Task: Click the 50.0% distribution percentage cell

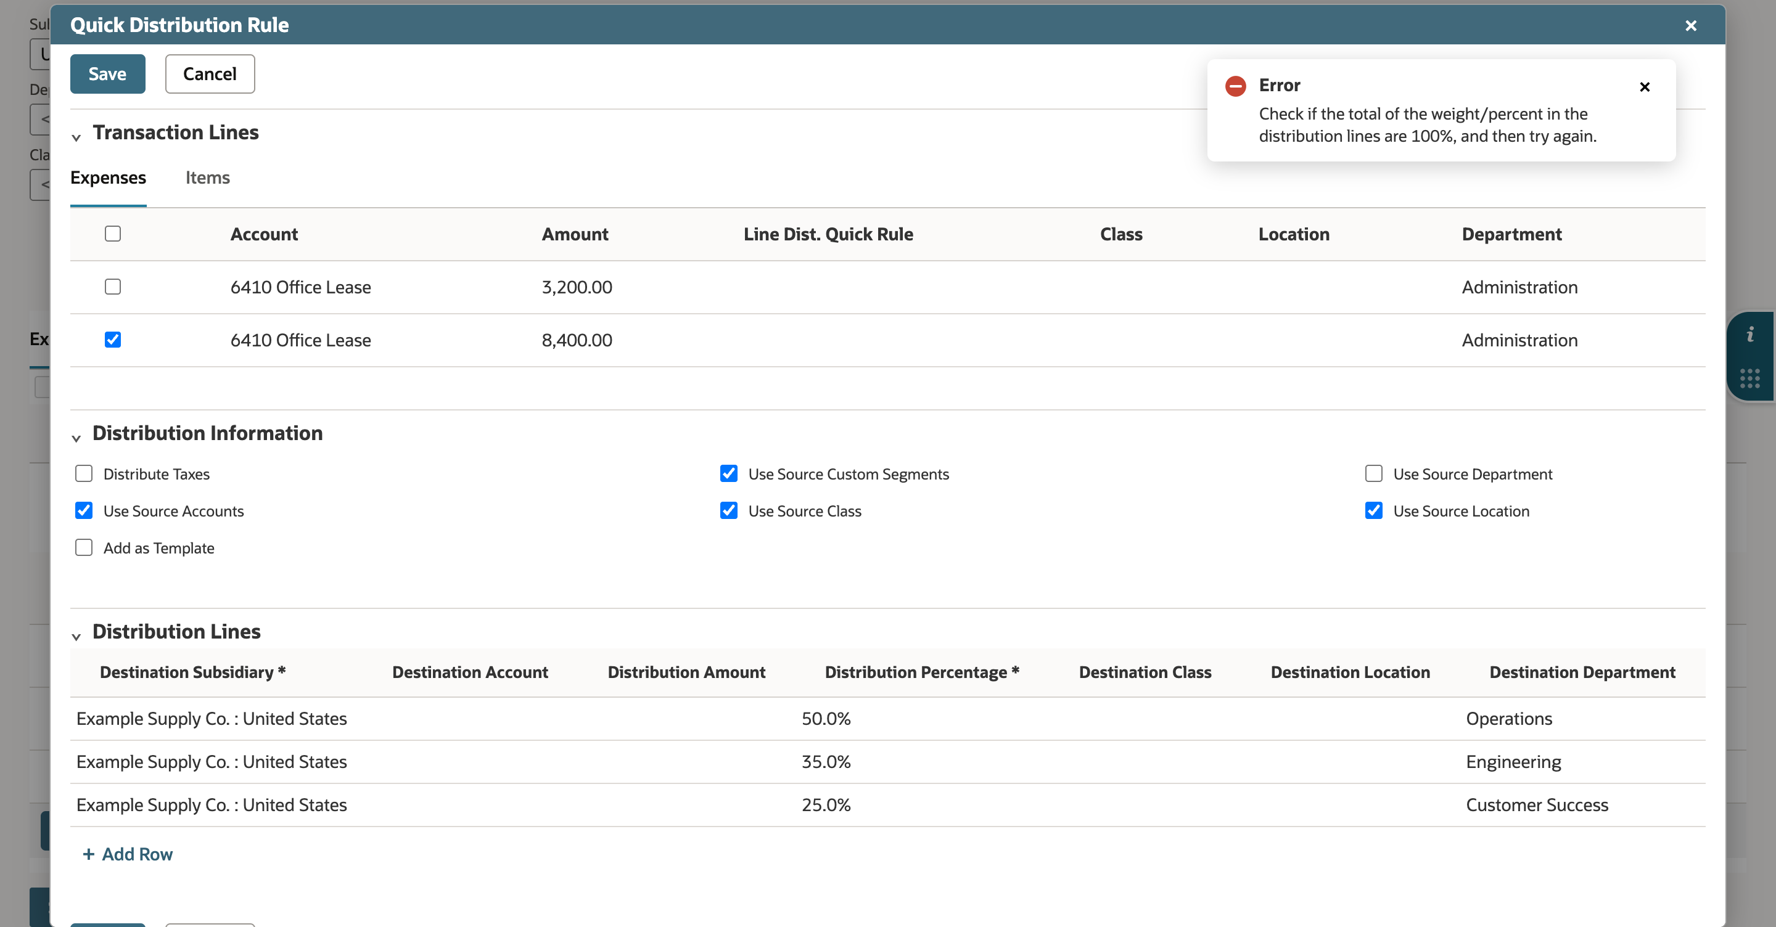Action: 826,719
